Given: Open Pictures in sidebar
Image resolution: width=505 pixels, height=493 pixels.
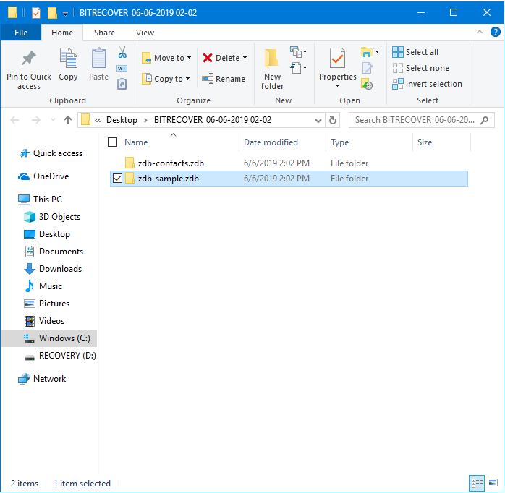Looking at the screenshot, I should 47,304.
